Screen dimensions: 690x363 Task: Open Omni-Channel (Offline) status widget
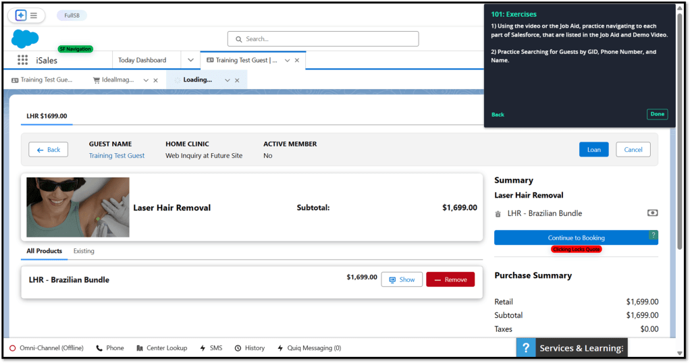point(47,348)
